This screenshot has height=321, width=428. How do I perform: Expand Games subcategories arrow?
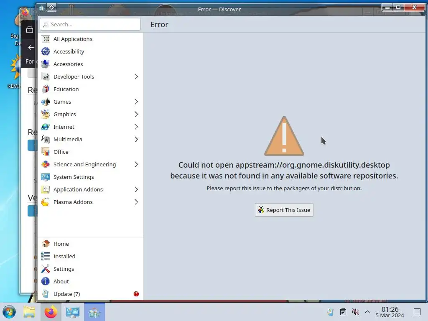pyautogui.click(x=136, y=102)
